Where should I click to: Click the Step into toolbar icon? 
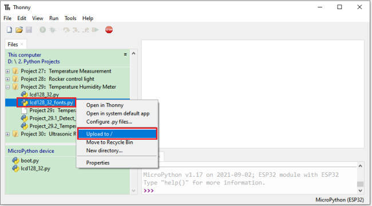[76, 30]
